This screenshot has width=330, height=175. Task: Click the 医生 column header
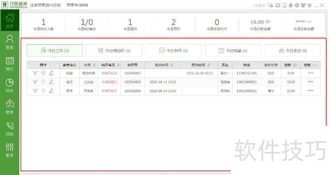coord(225,65)
